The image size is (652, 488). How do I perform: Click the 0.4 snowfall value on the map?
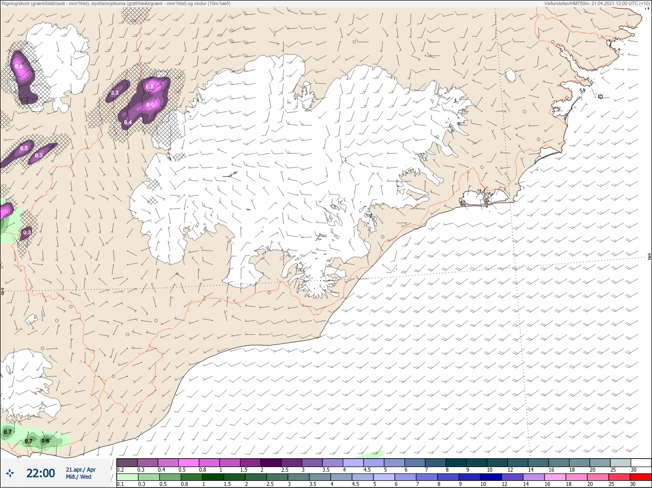[x=128, y=122]
